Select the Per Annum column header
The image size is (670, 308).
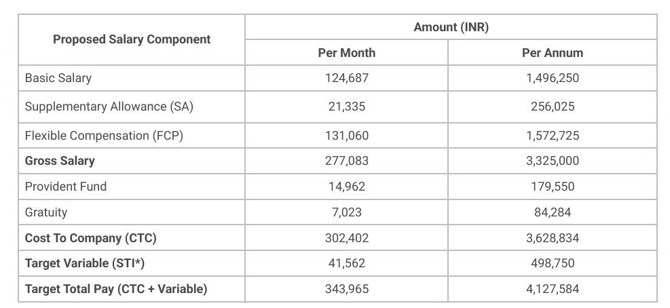click(x=553, y=53)
